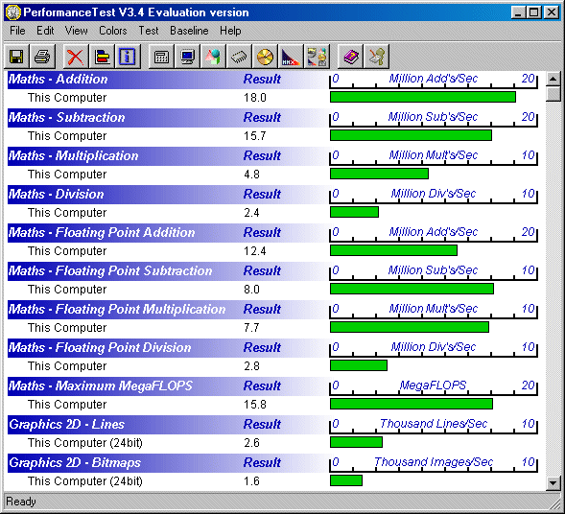The height and width of the screenshot is (514, 565).
Task: Open the Baseline menu
Action: tap(189, 31)
